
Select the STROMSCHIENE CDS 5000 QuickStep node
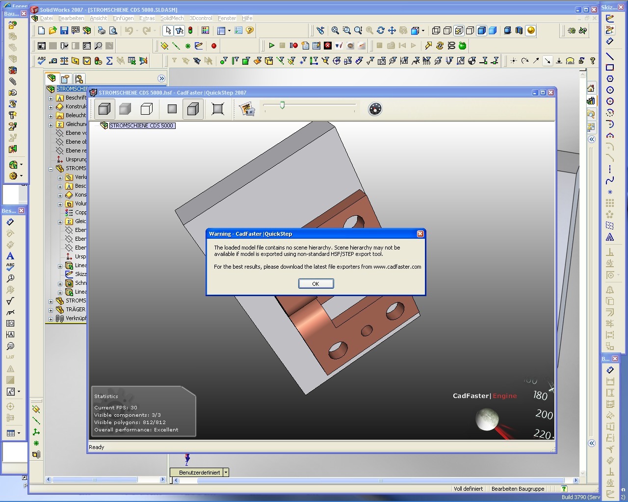(141, 125)
